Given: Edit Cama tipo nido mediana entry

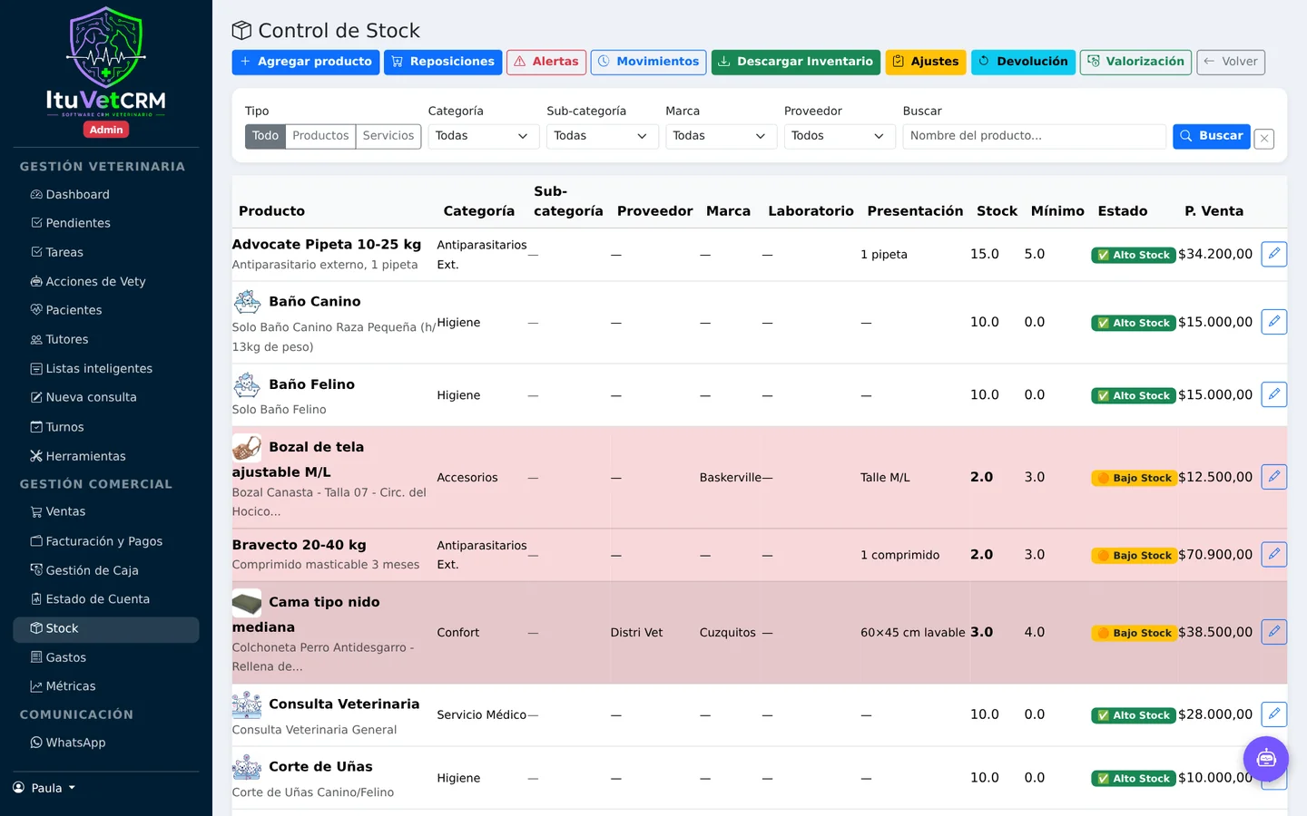Looking at the screenshot, I should (1273, 632).
